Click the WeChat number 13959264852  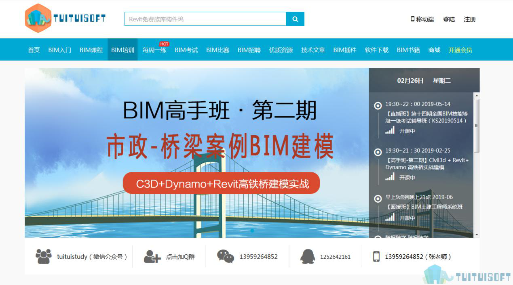pyautogui.click(x=259, y=256)
